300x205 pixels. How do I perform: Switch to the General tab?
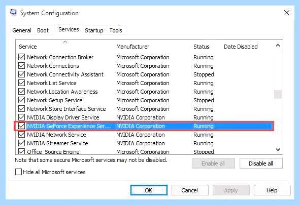click(22, 30)
